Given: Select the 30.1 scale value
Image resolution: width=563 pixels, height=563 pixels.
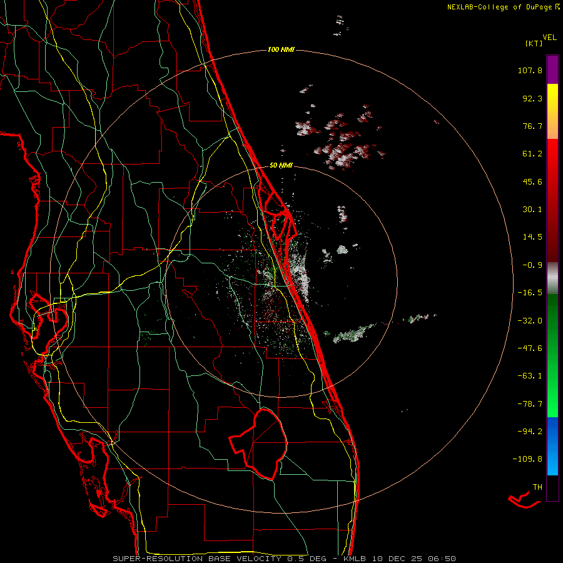Looking at the screenshot, I should (532, 210).
